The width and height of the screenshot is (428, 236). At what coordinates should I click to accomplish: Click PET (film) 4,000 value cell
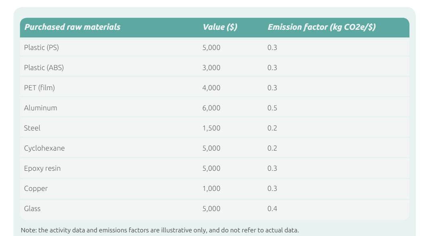(211, 88)
